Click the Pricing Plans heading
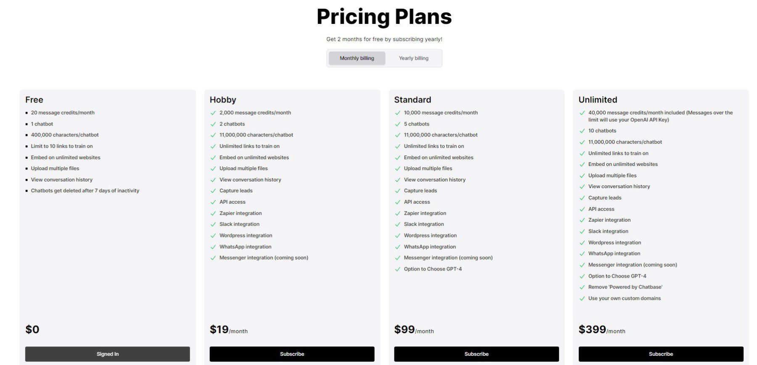The height and width of the screenshot is (365, 757). tap(384, 17)
